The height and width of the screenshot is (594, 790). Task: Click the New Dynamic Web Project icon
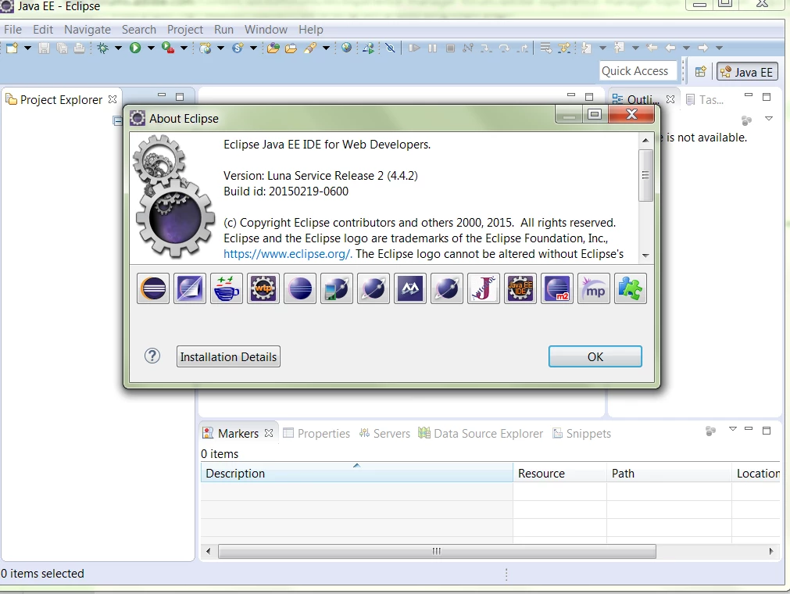pos(205,48)
